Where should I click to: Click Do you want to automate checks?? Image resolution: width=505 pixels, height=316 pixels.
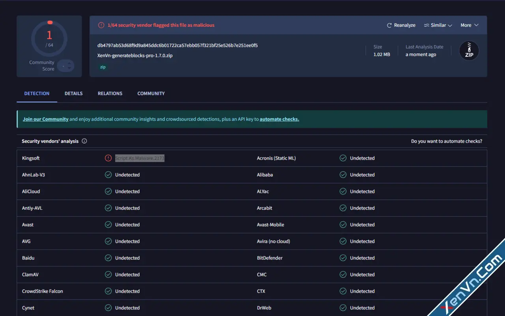click(x=447, y=141)
